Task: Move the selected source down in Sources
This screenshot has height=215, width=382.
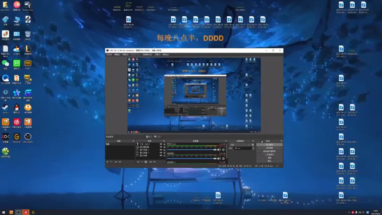Action: [x=155, y=162]
